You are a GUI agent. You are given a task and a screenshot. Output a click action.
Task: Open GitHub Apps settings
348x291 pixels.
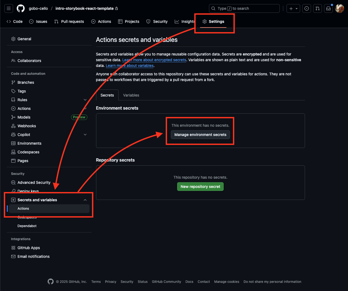(49, 248)
